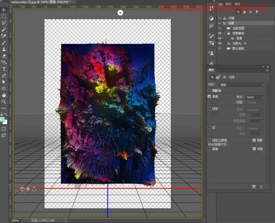This screenshot has width=275, height=223.
Task: Open the Edit Toolbar three-dots button
Action: point(4,108)
